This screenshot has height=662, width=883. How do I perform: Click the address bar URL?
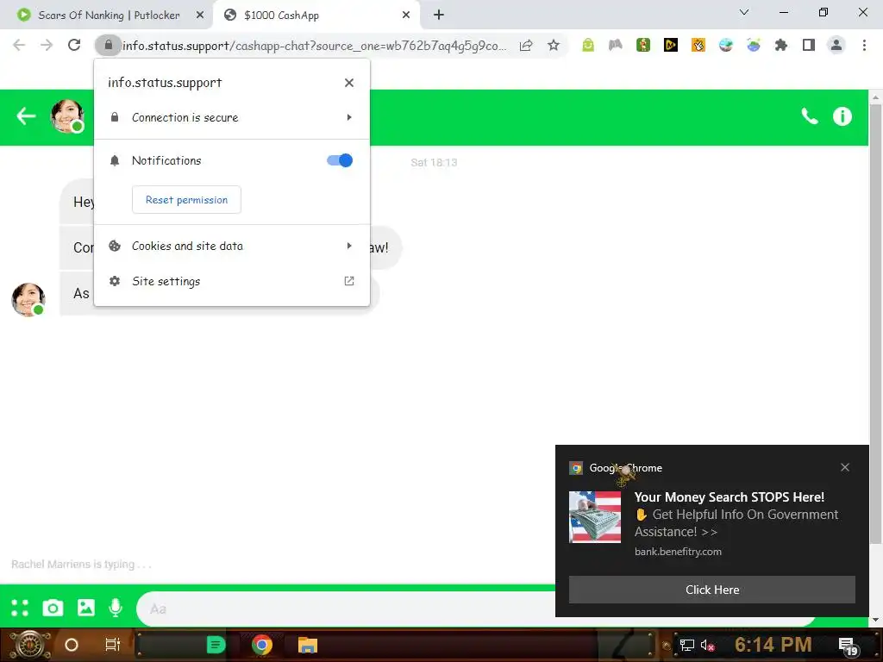pyautogui.click(x=314, y=46)
